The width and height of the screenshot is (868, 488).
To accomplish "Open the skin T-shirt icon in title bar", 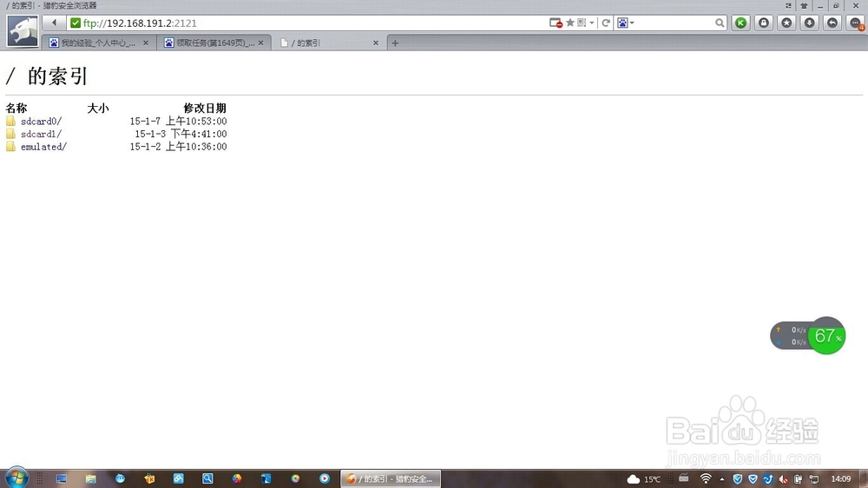I will [804, 5].
